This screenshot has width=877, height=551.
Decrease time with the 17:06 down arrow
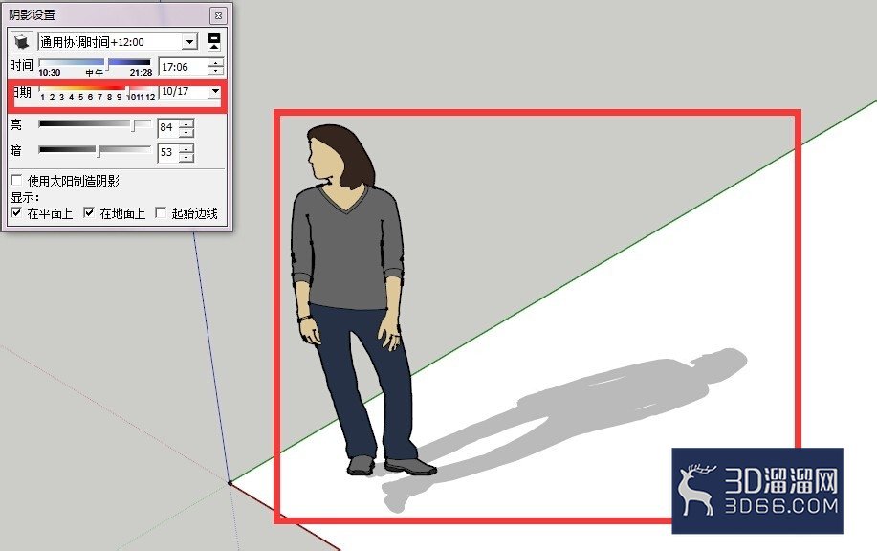(215, 71)
